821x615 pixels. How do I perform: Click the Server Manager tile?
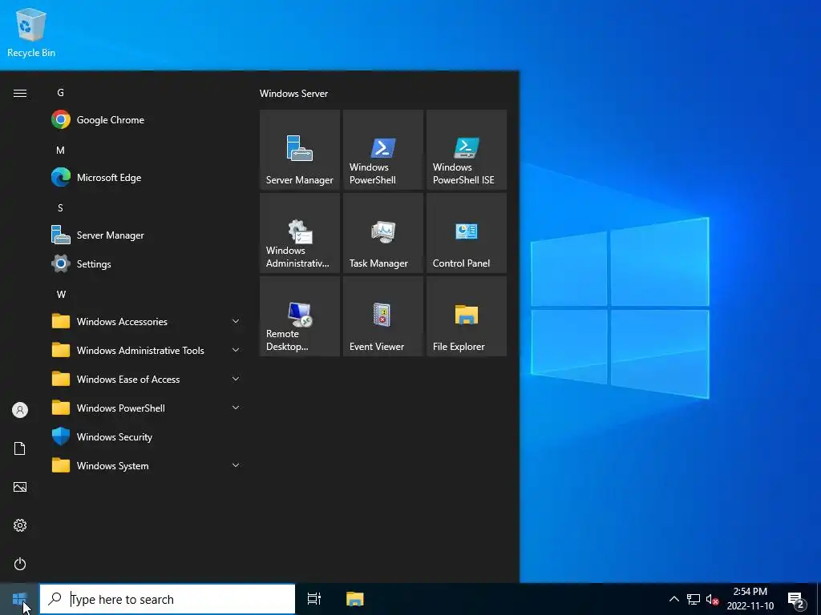tap(300, 150)
